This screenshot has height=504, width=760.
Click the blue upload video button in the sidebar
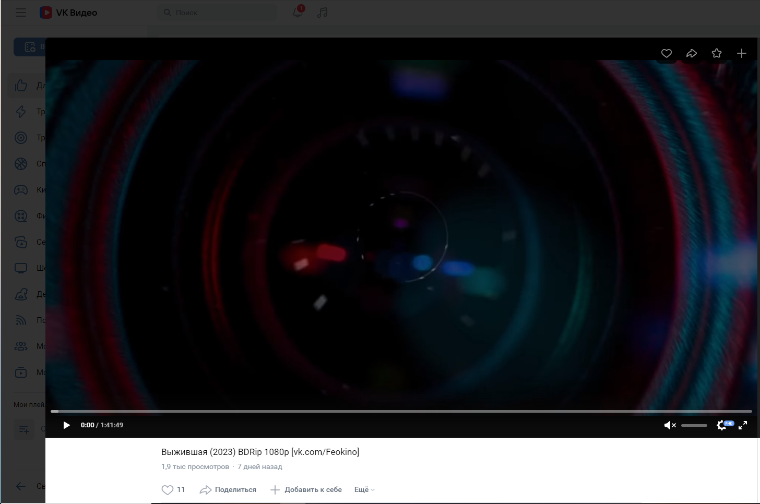click(30, 47)
